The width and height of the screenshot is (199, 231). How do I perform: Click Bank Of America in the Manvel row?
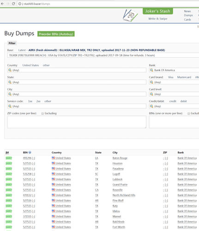tap(187, 216)
